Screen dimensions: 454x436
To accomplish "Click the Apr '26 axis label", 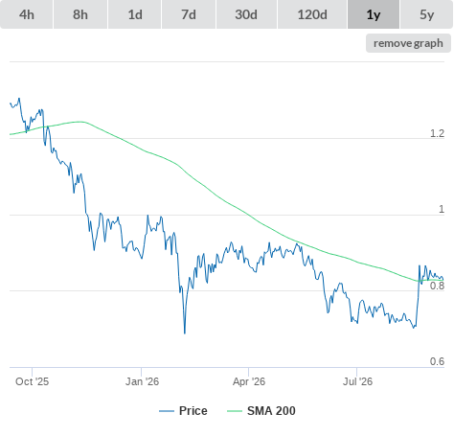I will (x=249, y=381).
